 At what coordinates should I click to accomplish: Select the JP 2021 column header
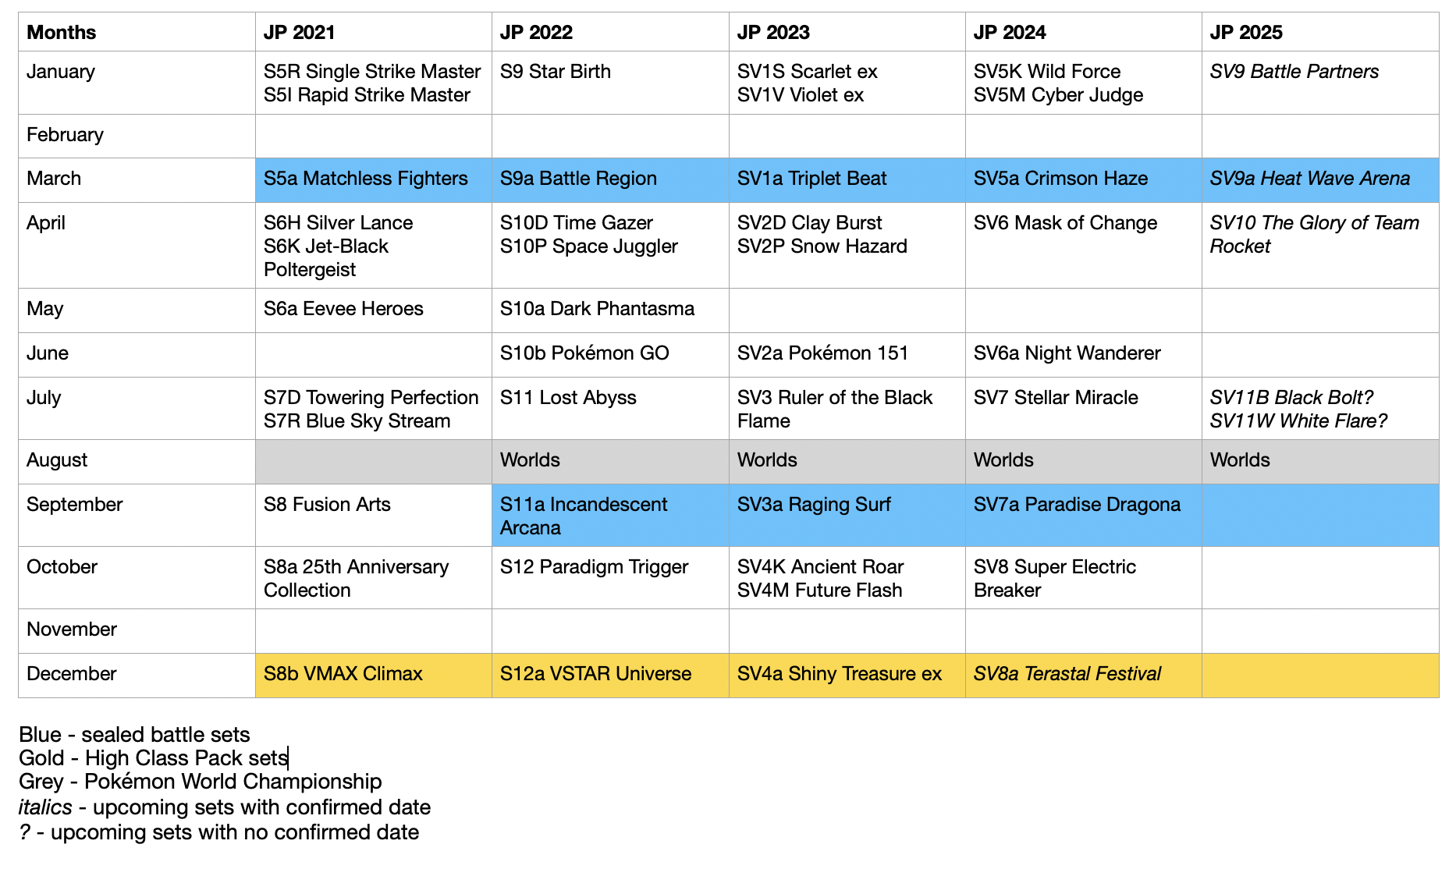click(x=373, y=32)
